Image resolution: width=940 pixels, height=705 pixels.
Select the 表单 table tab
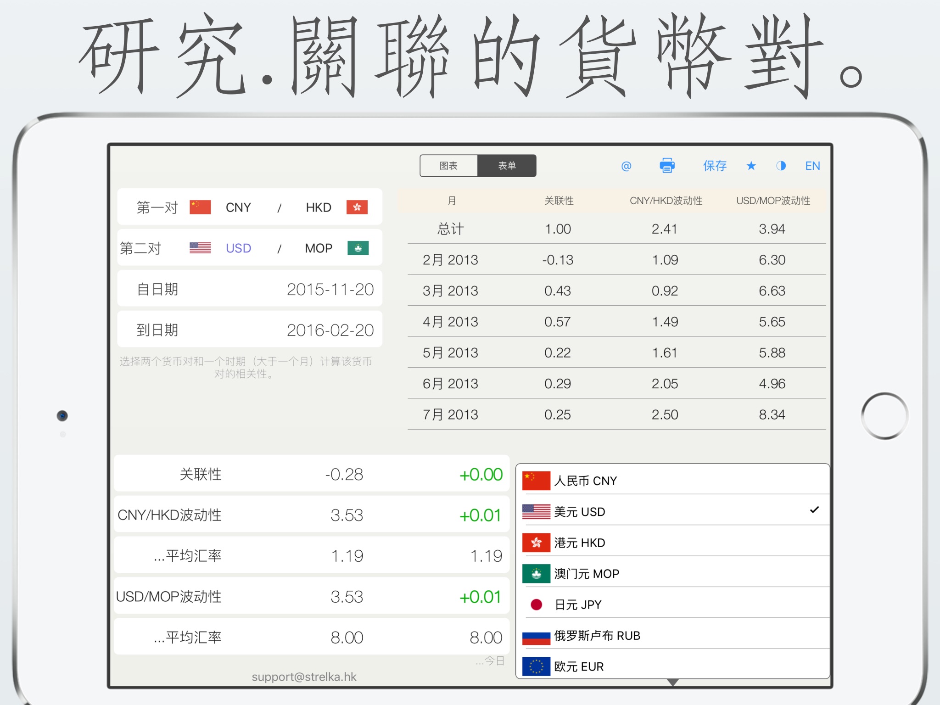(507, 166)
